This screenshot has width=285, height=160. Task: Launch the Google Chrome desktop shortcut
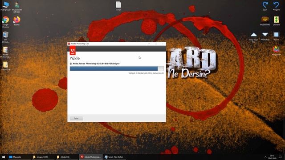pyautogui.click(x=5, y=22)
